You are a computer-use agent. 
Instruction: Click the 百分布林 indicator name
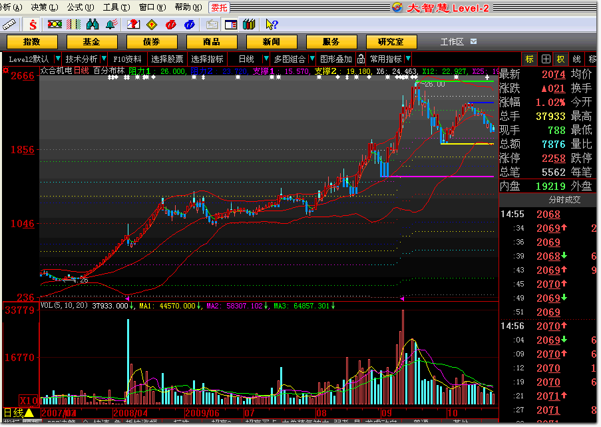pyautogui.click(x=109, y=71)
